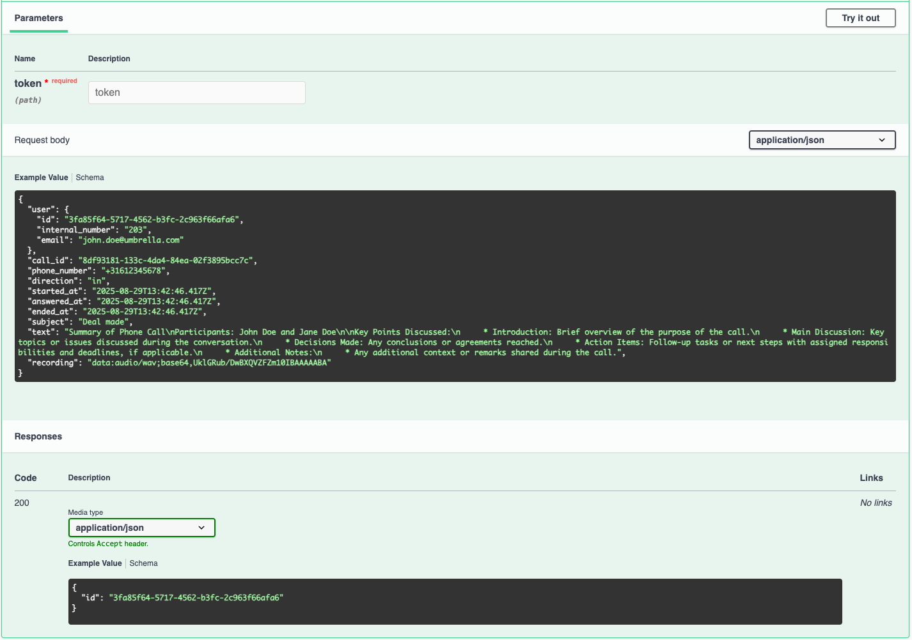Screen dimensions: 912x640
Task: Click the Responses section heading
Action: 38,436
